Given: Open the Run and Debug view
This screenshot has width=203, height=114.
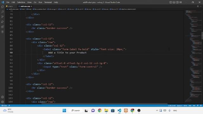Looking at the screenshot, I should coord(3,22).
